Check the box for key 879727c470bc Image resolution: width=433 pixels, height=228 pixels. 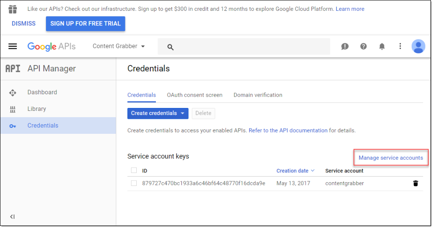tap(134, 183)
